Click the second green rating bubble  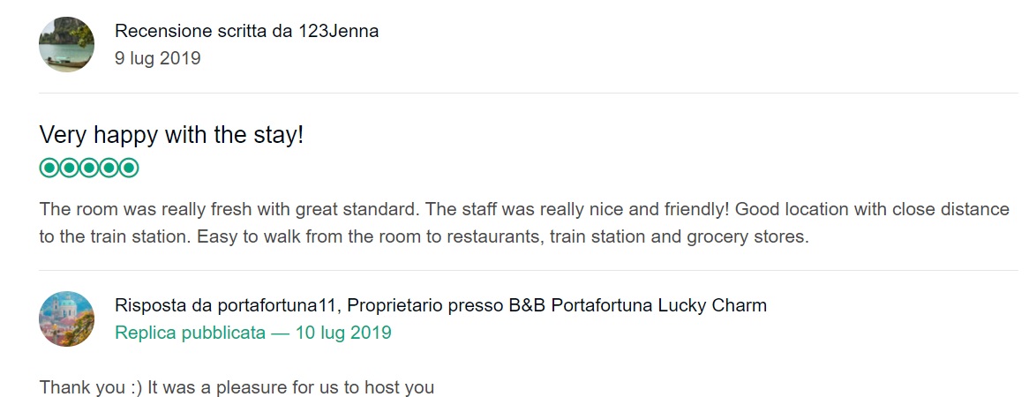coord(69,168)
